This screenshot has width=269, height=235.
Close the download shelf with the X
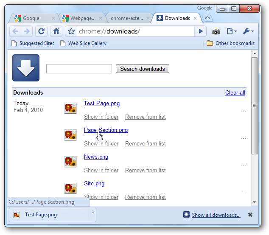pos(250,215)
